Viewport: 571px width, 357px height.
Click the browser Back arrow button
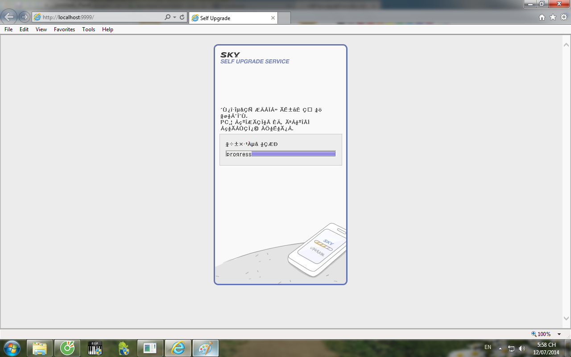coord(9,17)
